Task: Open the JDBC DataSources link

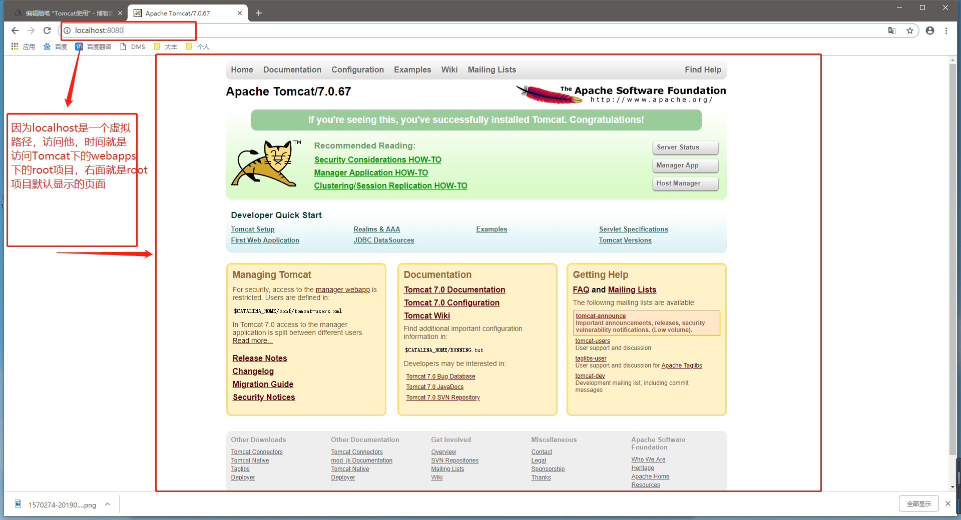Action: (384, 240)
